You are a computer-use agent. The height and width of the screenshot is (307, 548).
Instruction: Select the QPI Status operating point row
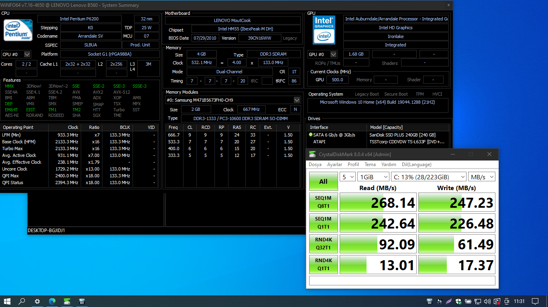pos(79,183)
